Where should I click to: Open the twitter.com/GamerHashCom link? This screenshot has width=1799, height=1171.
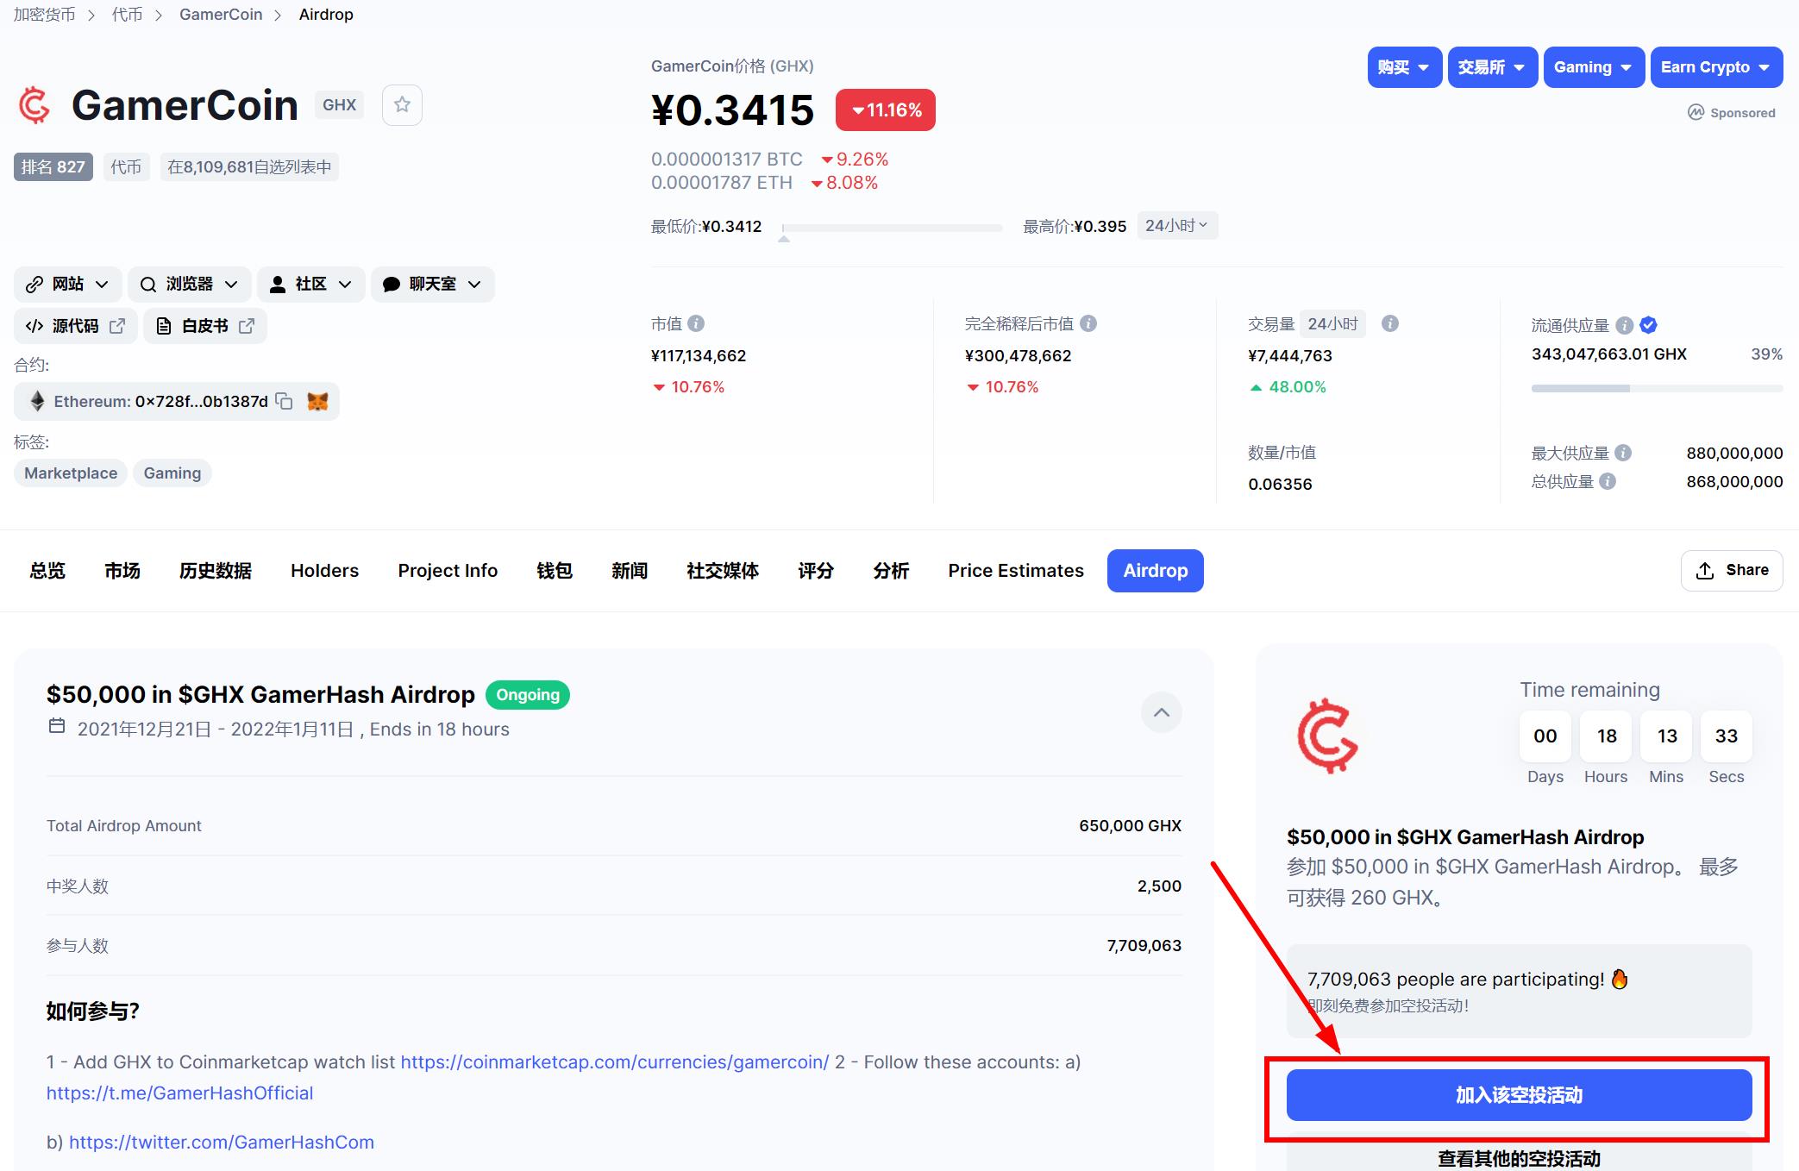[x=222, y=1142]
